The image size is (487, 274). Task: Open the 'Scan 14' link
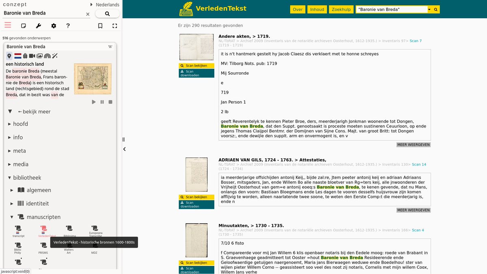point(419,165)
